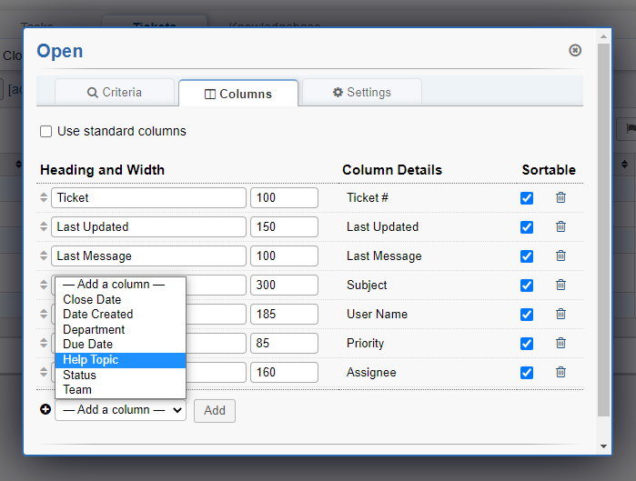Image resolution: width=636 pixels, height=481 pixels.
Task: Delete the Assignee column
Action: pos(560,372)
